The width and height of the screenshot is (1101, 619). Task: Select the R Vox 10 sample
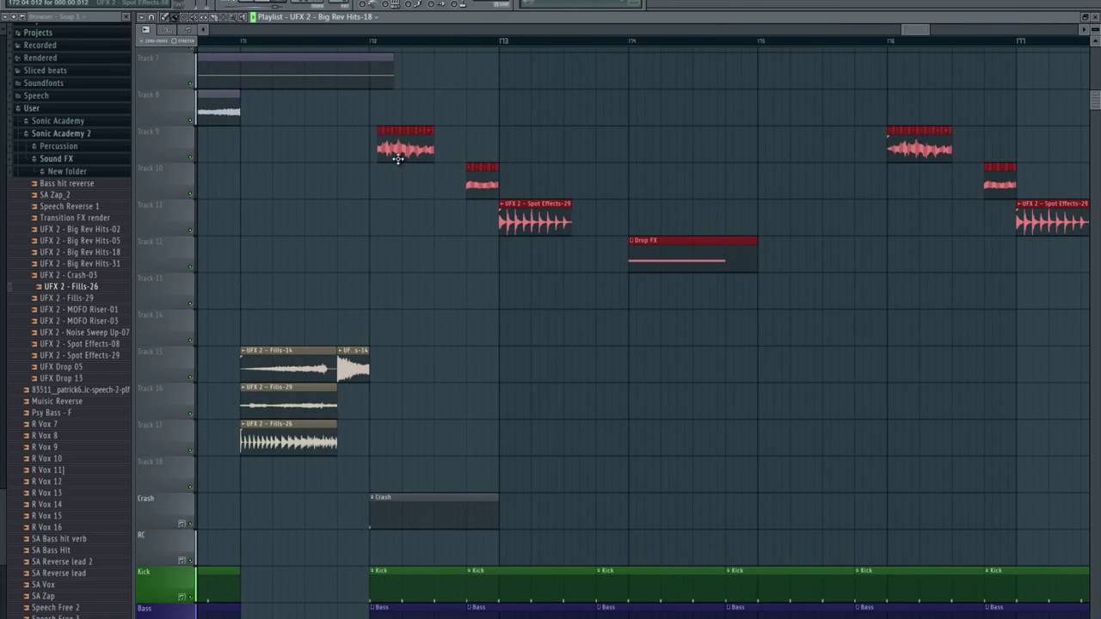pos(46,458)
